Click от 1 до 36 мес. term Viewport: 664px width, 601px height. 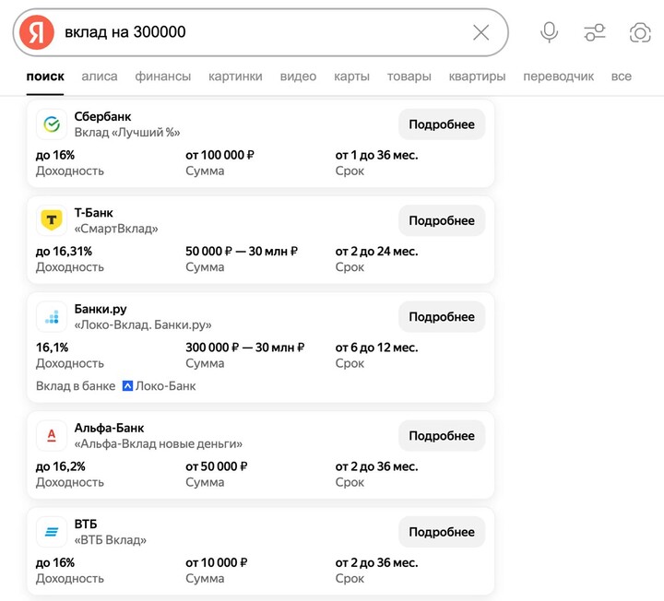pos(376,156)
